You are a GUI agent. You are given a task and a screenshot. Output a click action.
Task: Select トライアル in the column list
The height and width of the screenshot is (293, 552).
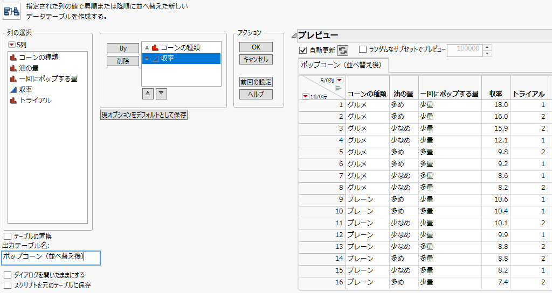coord(35,100)
